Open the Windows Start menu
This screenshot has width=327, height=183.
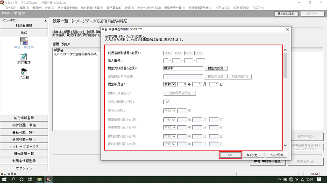click(4, 179)
